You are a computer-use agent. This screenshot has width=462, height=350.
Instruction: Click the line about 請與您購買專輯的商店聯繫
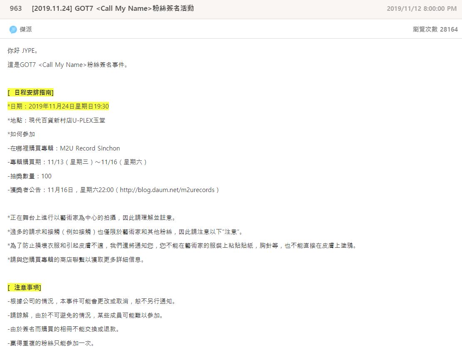(76, 260)
